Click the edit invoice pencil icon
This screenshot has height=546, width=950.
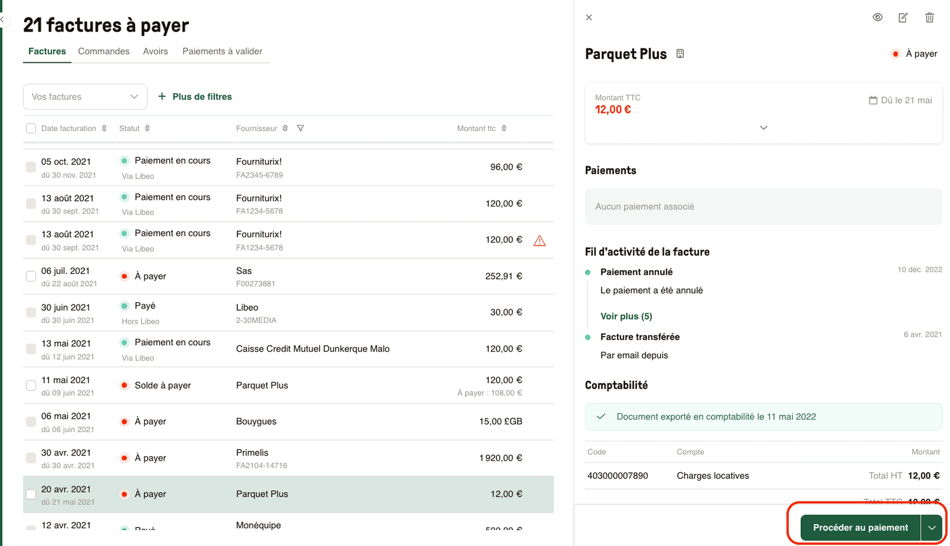[x=903, y=17]
